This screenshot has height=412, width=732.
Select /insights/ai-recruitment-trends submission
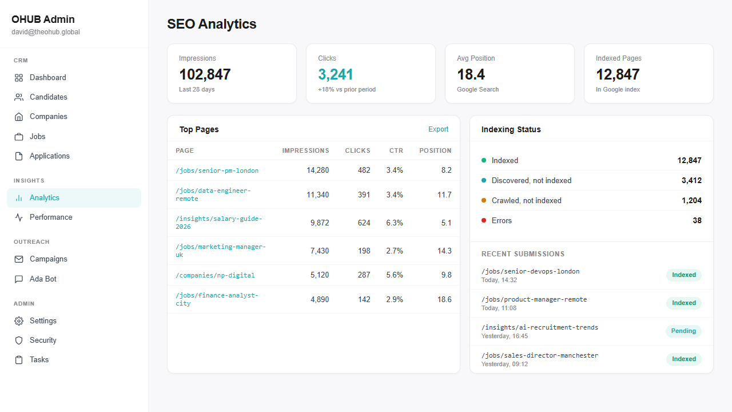tap(591, 331)
